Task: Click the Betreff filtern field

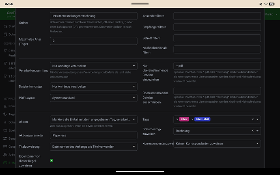Action: pyautogui.click(x=217, y=38)
